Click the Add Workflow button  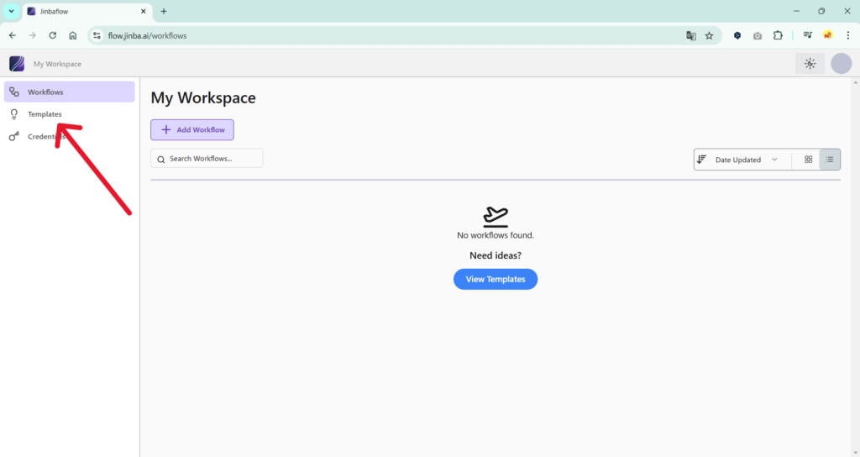point(192,130)
